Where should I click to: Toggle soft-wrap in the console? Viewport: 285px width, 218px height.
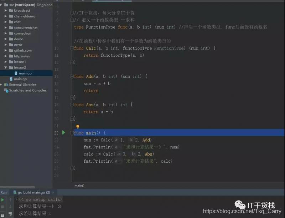(x=10, y=214)
